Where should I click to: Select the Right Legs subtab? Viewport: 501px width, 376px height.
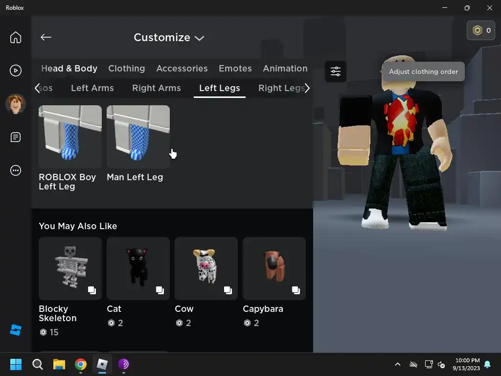[281, 88]
